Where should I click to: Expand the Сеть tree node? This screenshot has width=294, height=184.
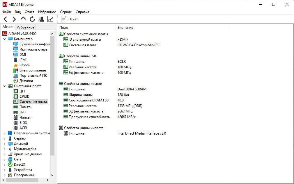click(4, 160)
